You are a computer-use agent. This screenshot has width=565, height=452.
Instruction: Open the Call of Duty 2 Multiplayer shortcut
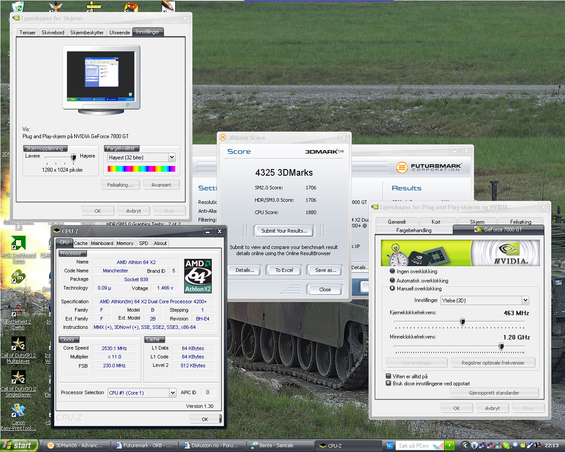click(x=19, y=350)
